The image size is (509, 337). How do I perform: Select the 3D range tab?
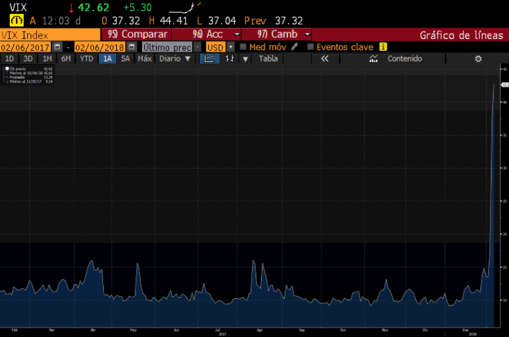28,59
